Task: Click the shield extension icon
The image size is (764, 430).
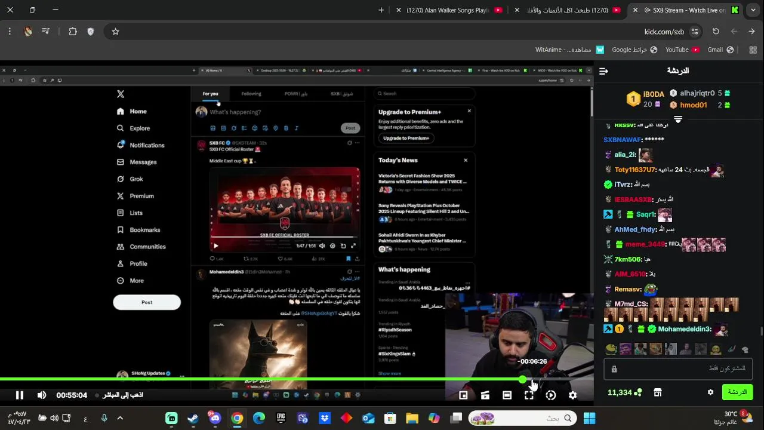Action: pyautogui.click(x=91, y=32)
